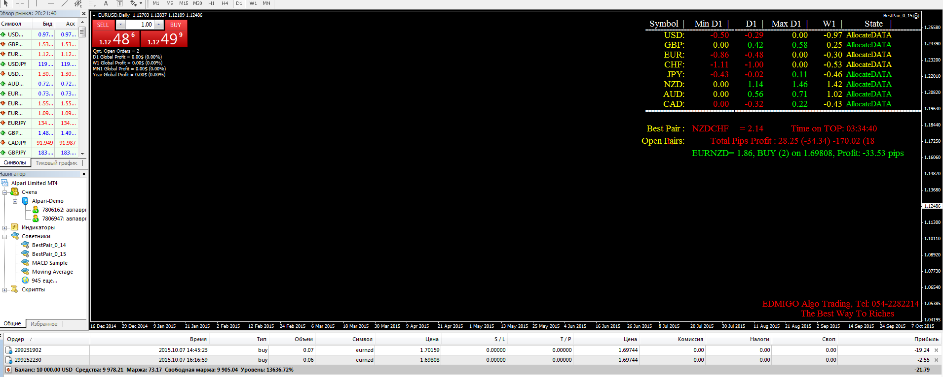Click the buy price 1.12 49 tile
The width and height of the screenshot is (943, 377).
tap(164, 39)
